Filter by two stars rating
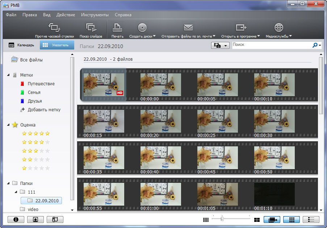The height and width of the screenshot is (228, 327). 36,160
